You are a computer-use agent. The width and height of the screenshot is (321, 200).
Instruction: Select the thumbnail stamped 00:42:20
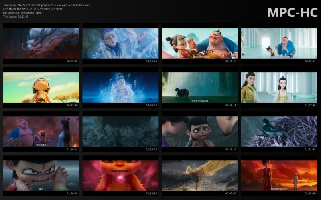41,88
